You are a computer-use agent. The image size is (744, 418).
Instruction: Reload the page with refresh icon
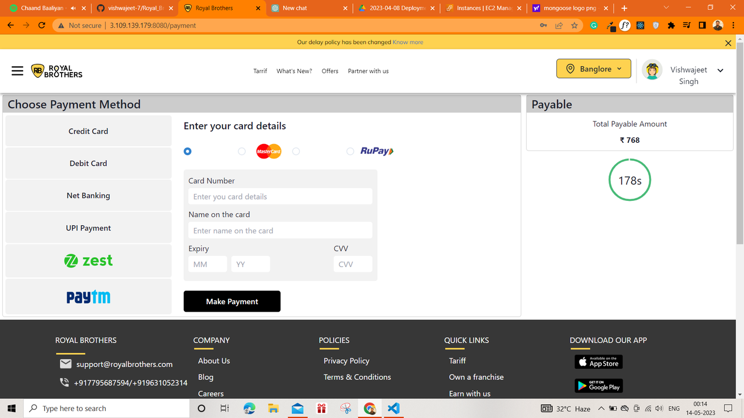tap(42, 26)
